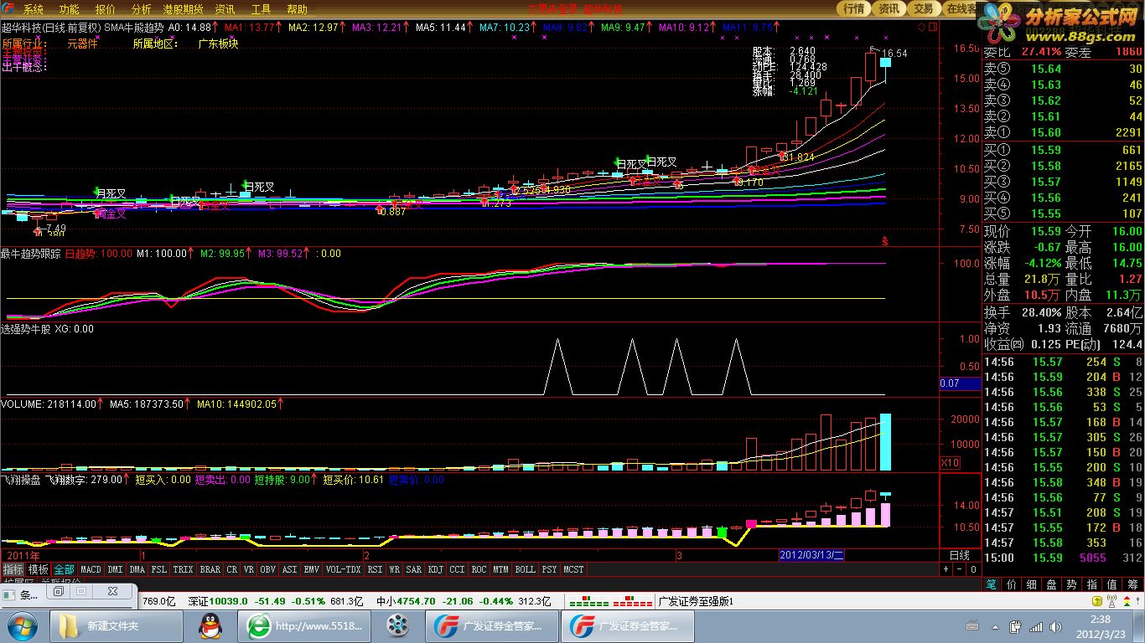Viewport: 1145px width, 643px height.
Task: Open the 功能 menu
Action: 69,9
